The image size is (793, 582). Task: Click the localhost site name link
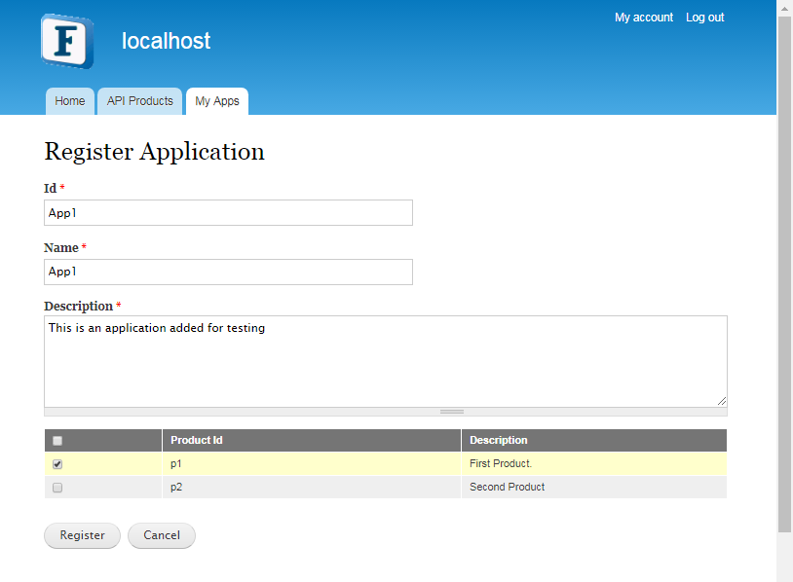pos(166,41)
